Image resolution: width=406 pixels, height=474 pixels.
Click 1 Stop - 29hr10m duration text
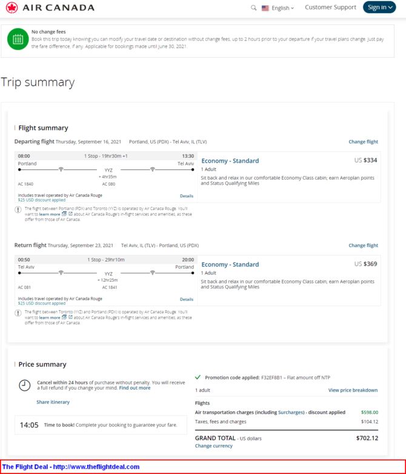pos(106,260)
